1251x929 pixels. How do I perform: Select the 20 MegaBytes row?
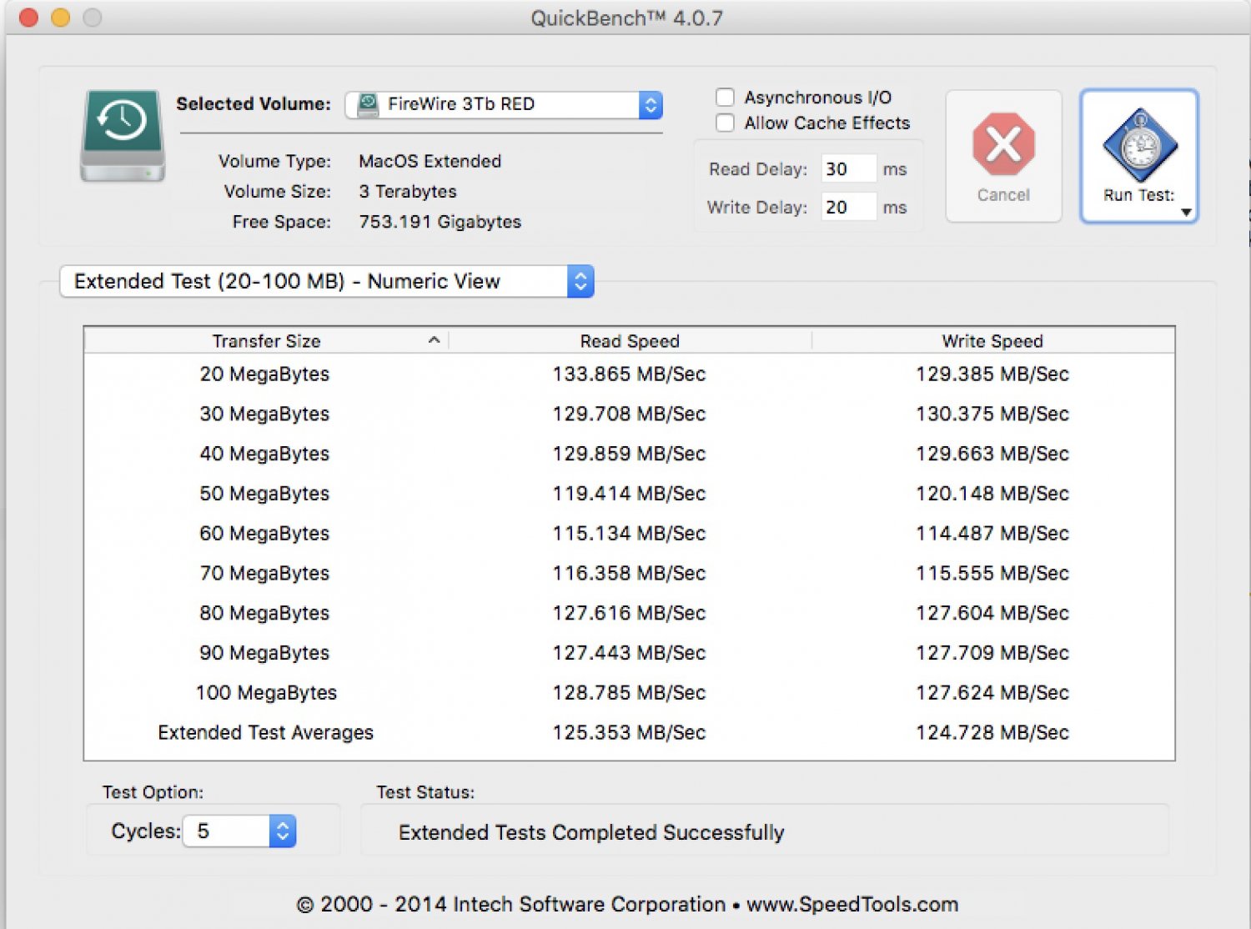(x=630, y=374)
